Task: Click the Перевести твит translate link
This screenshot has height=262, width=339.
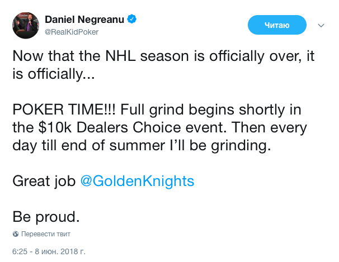Action: (46, 234)
